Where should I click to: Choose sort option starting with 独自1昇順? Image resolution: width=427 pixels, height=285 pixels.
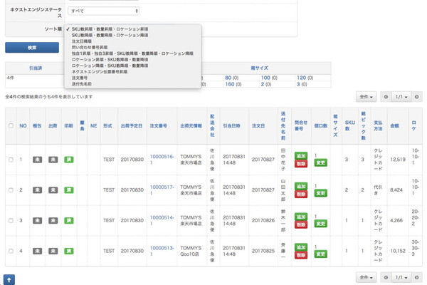tap(132, 53)
